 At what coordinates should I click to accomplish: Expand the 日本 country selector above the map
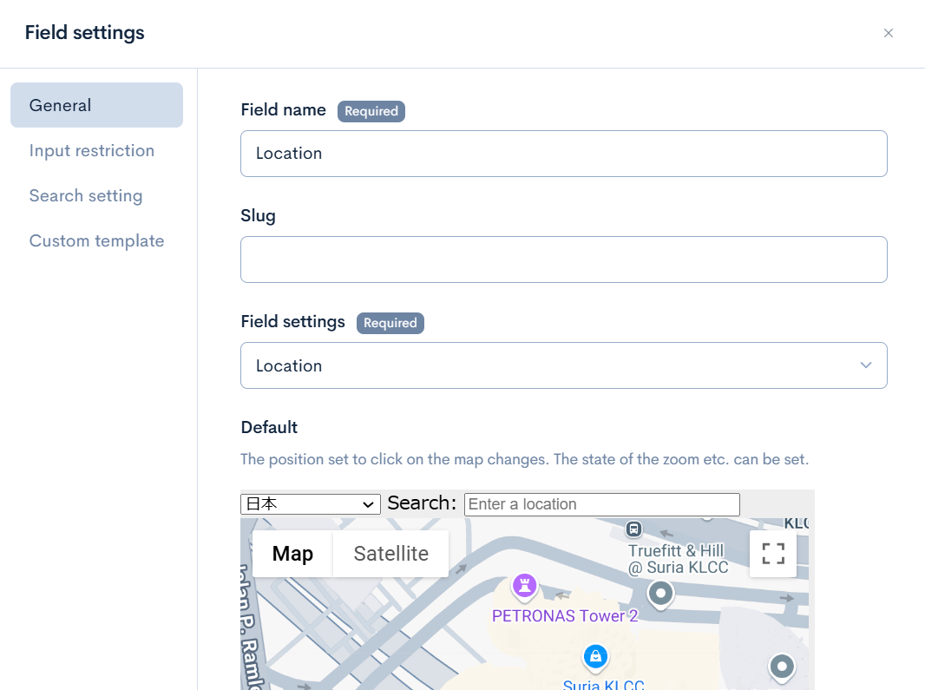[x=311, y=504]
